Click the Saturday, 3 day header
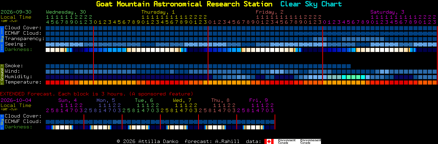Image resolution: width=438 pixels, height=144 pixels. 388,12
